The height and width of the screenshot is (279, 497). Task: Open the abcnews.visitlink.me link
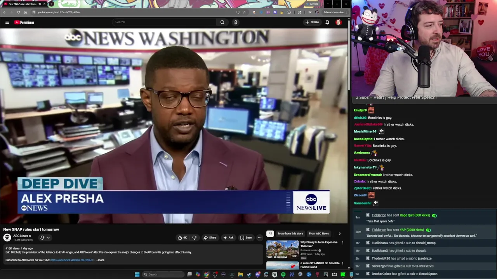coord(72,260)
